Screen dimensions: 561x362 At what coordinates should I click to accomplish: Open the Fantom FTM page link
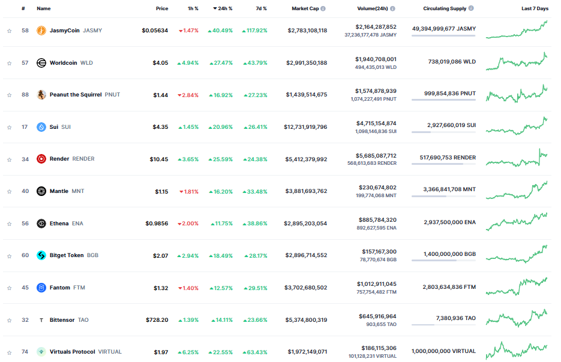click(x=67, y=288)
